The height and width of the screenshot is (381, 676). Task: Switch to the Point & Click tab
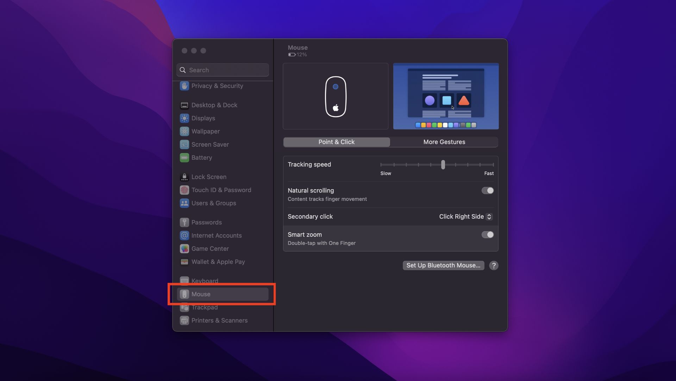pyautogui.click(x=336, y=142)
